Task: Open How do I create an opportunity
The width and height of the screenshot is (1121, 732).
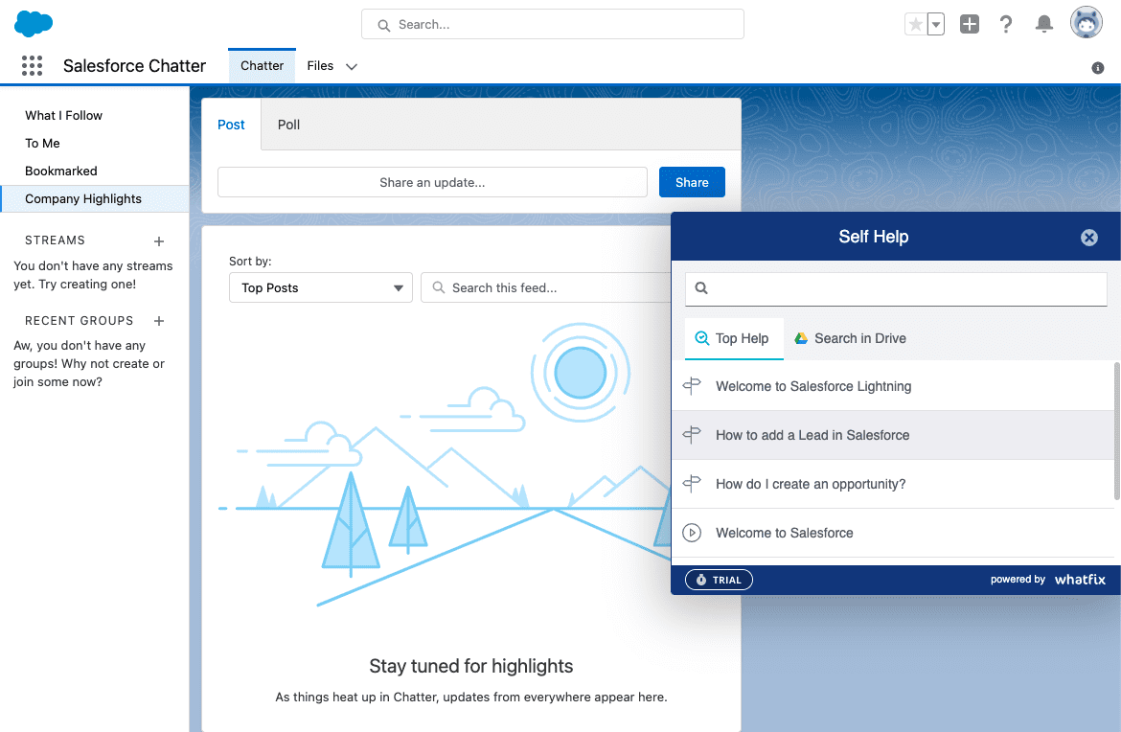Action: point(892,484)
